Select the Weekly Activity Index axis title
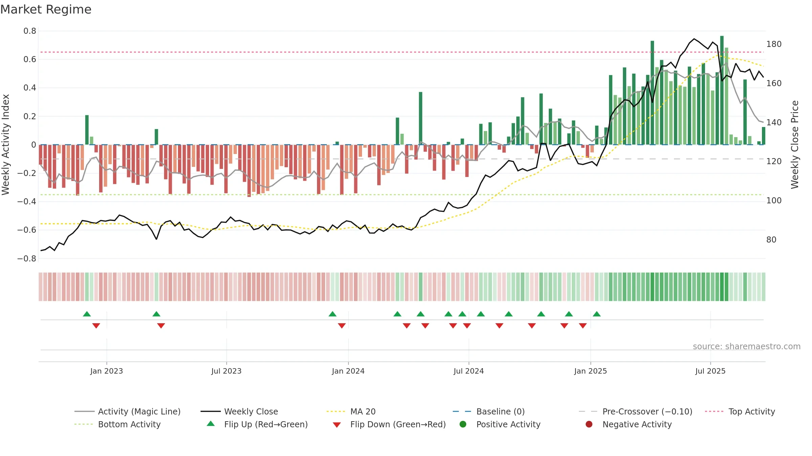Viewport: 812px width, 456px height. pos(5,145)
